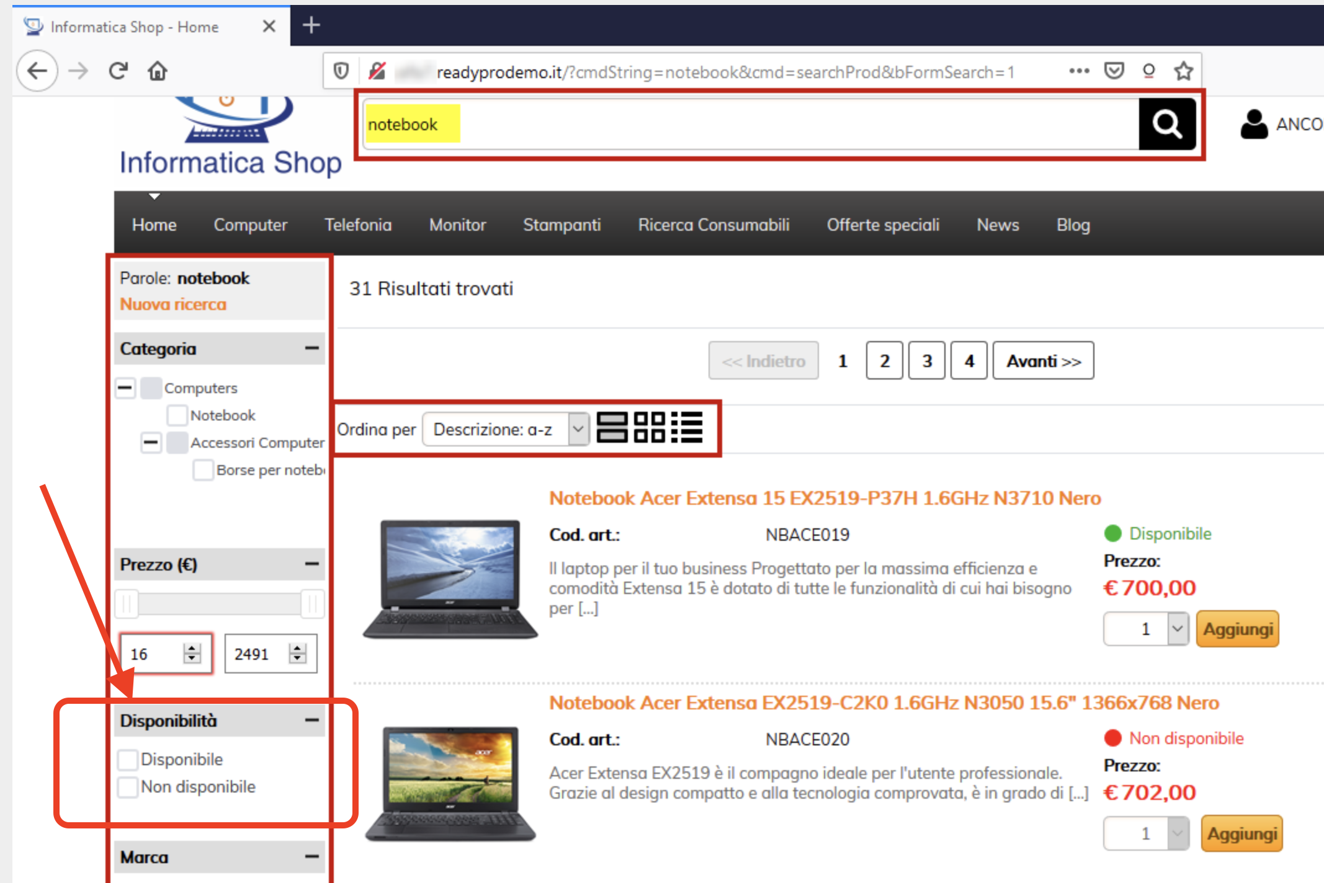
Task: Bookmark this page with the star icon
Action: click(1184, 71)
